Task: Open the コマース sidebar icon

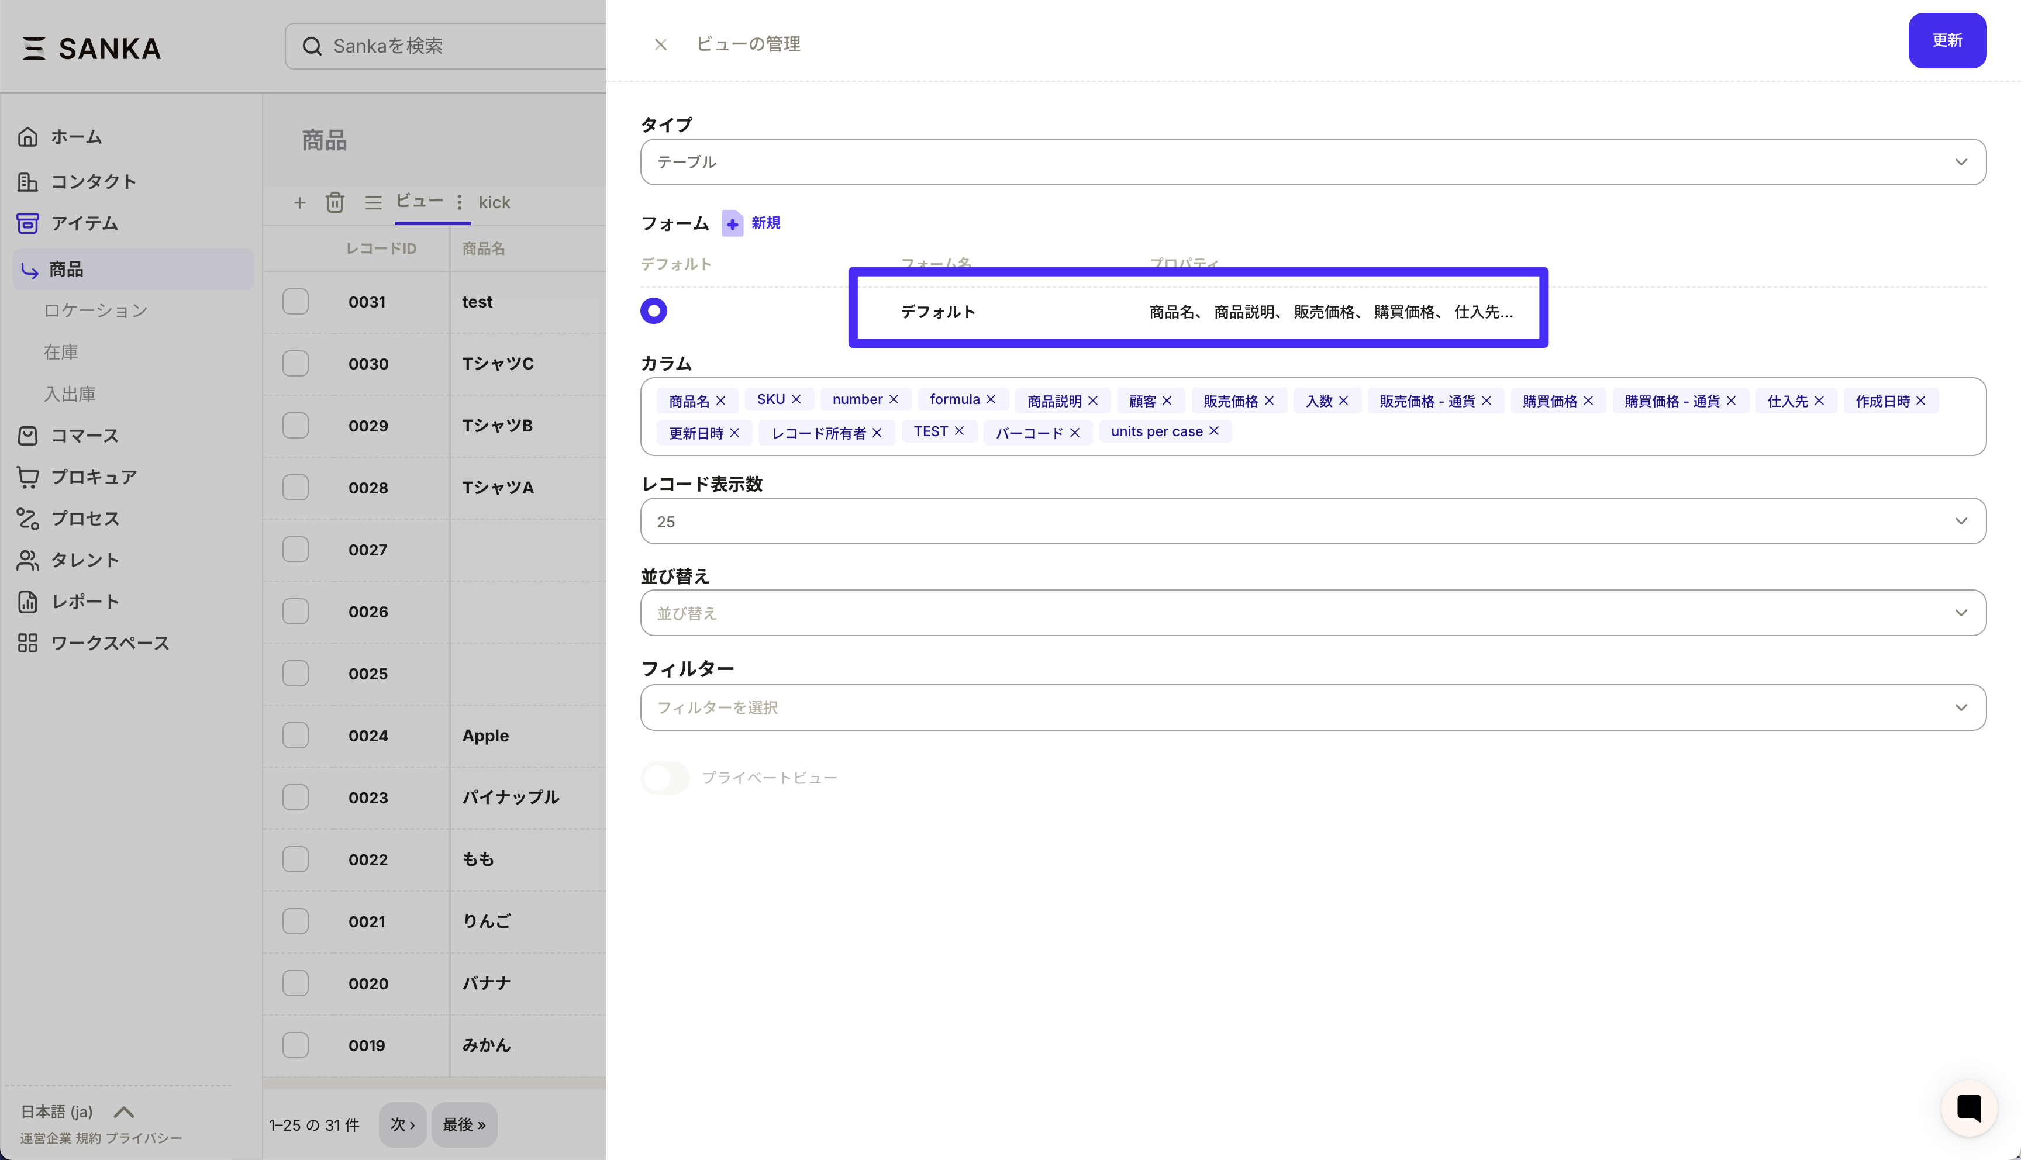Action: [x=28, y=435]
